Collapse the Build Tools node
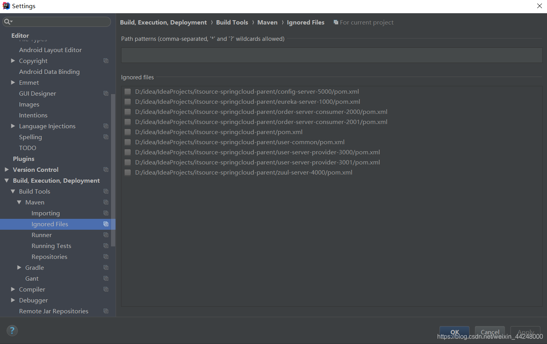The height and width of the screenshot is (344, 547). click(x=13, y=191)
